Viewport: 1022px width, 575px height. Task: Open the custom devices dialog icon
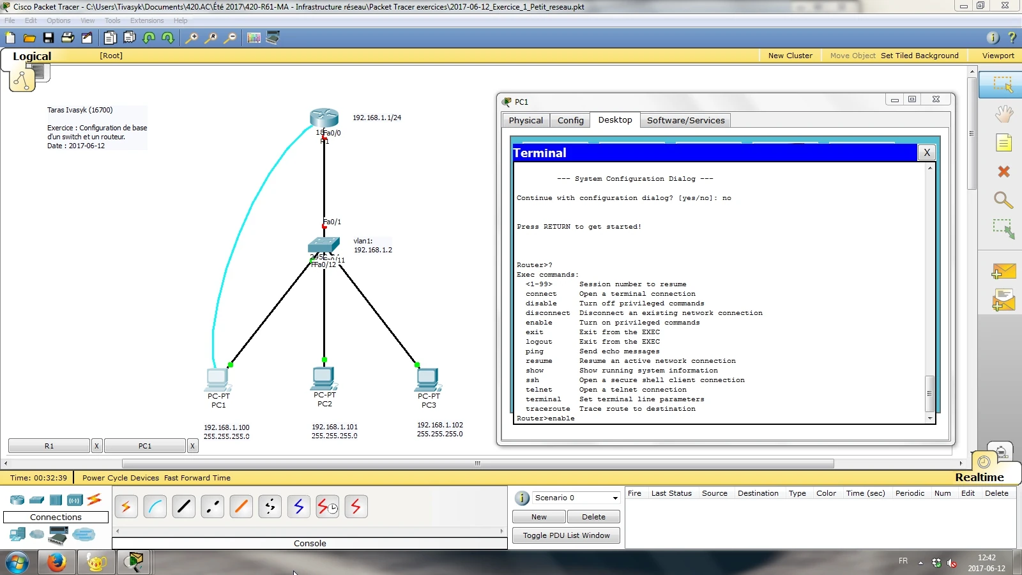pos(273,38)
